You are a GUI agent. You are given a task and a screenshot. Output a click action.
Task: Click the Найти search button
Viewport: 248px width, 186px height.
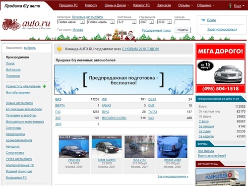point(183,30)
